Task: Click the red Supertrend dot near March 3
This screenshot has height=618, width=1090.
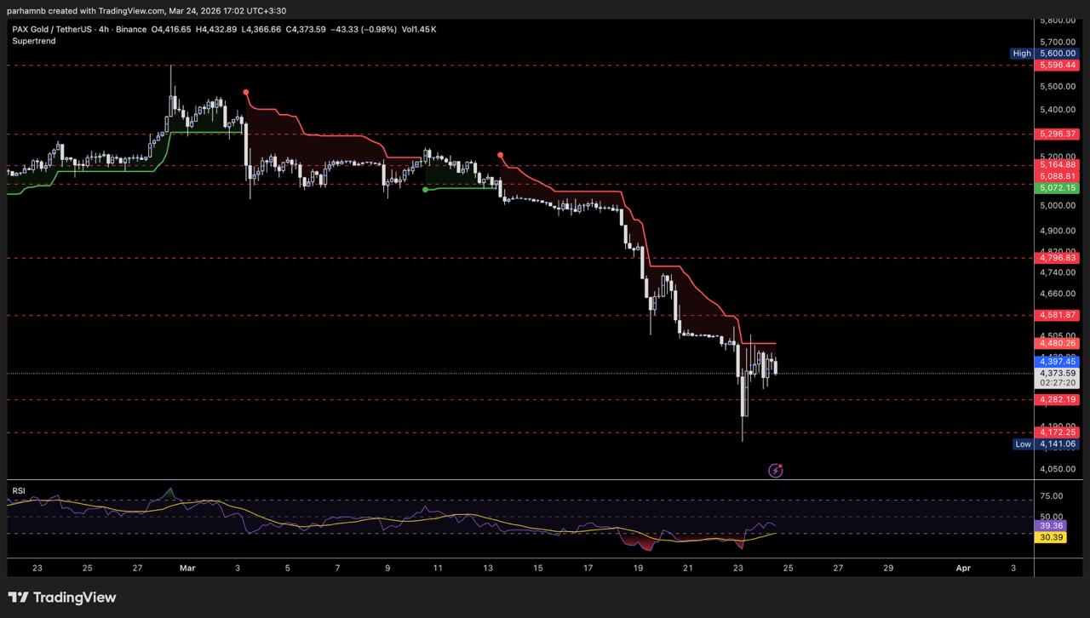Action: pos(246,92)
